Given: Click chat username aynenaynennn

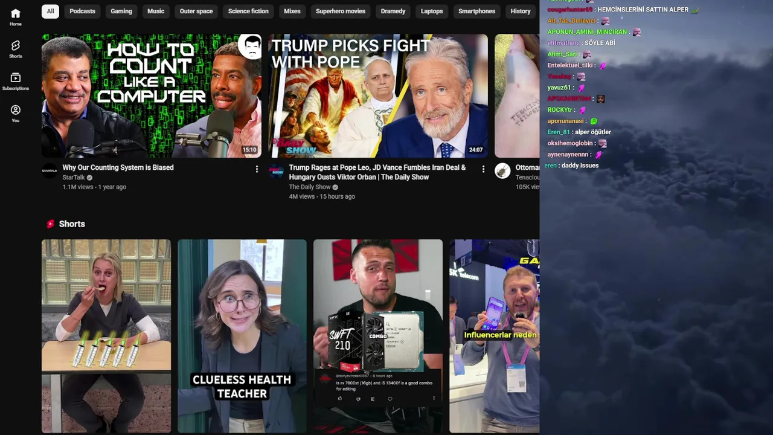Looking at the screenshot, I should point(568,155).
